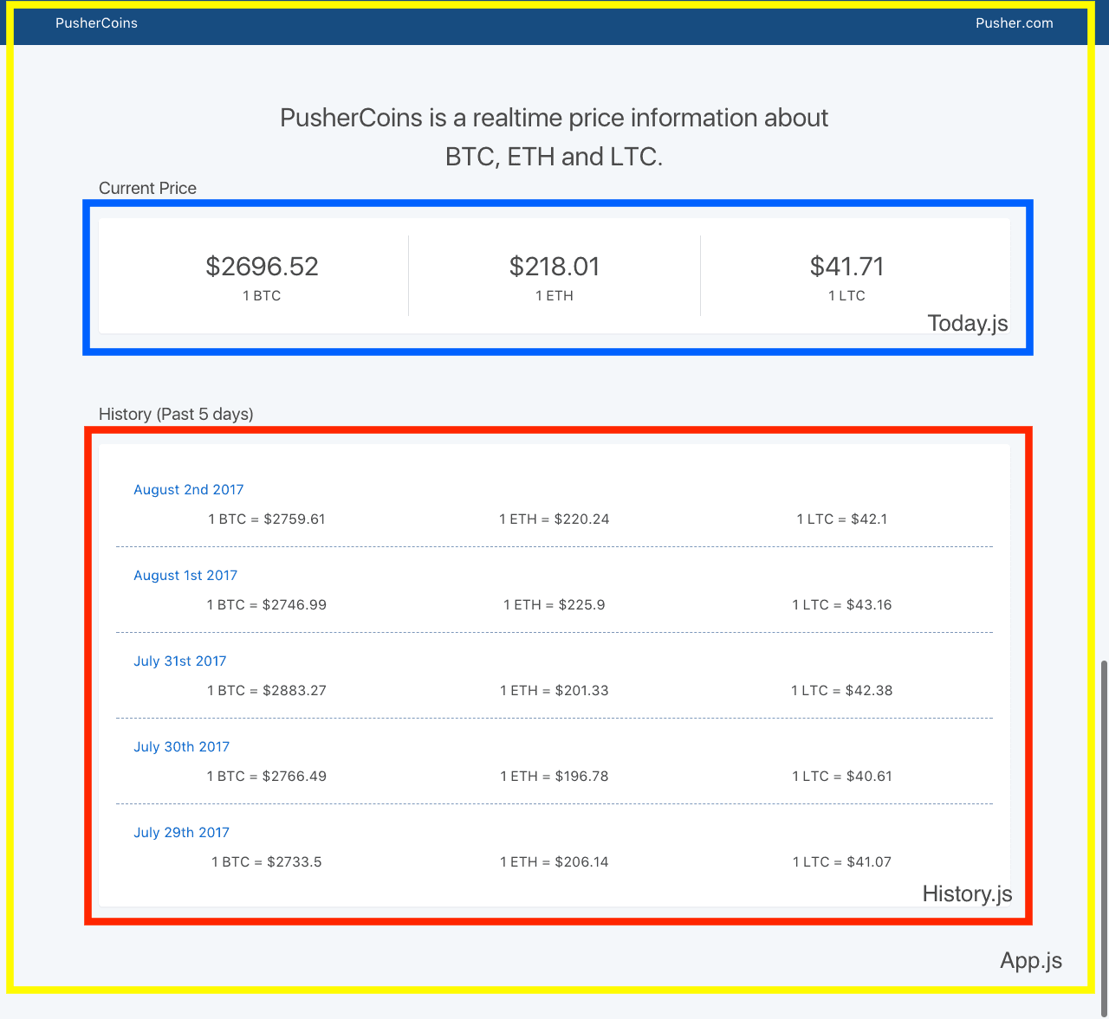Click the 1 BTC = $2759.61 entry
This screenshot has height=1019, width=1109.
click(266, 519)
